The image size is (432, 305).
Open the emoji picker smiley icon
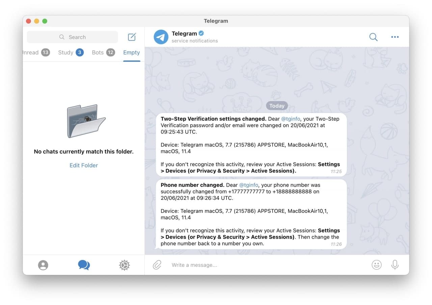click(377, 265)
